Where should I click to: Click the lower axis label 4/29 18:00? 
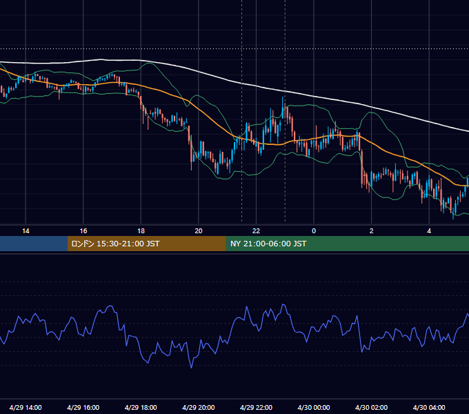[x=141, y=407]
